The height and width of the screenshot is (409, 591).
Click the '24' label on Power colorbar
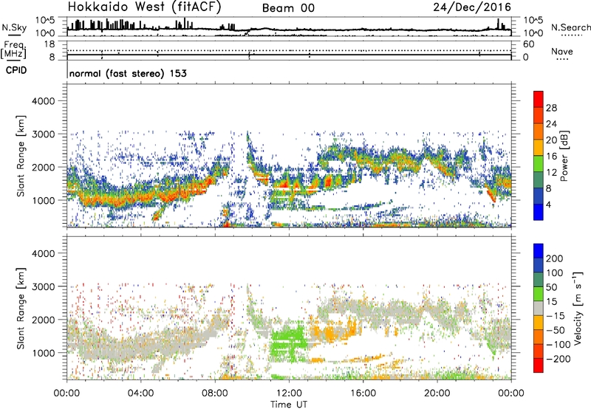point(551,124)
